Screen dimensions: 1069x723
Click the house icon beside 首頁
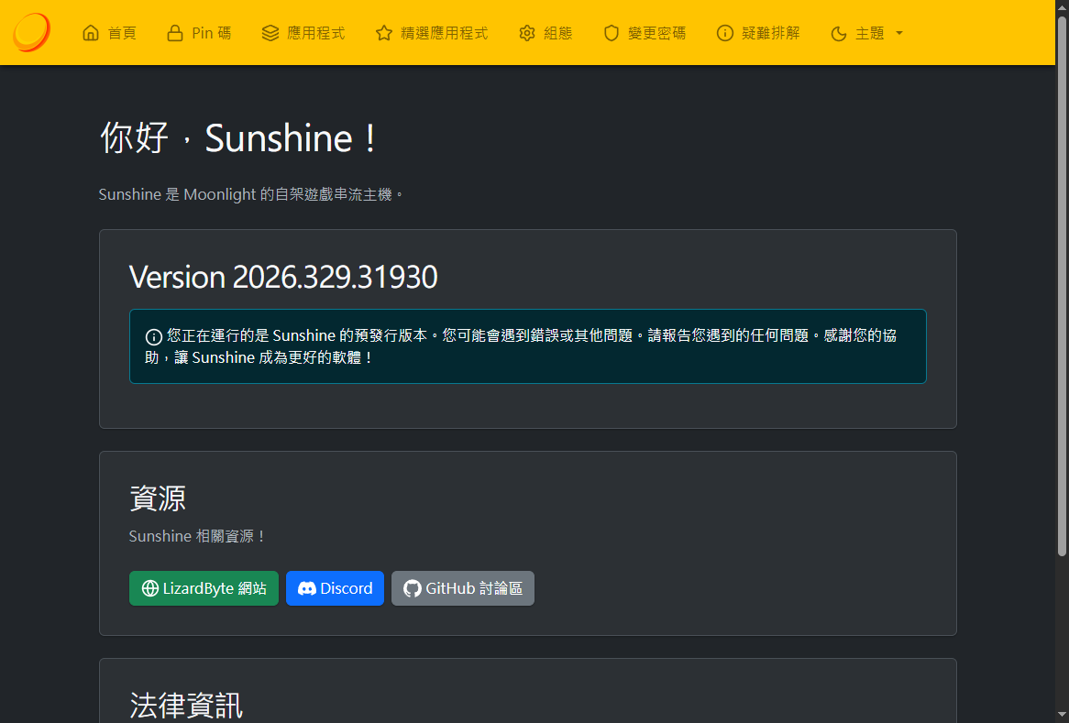pos(90,33)
